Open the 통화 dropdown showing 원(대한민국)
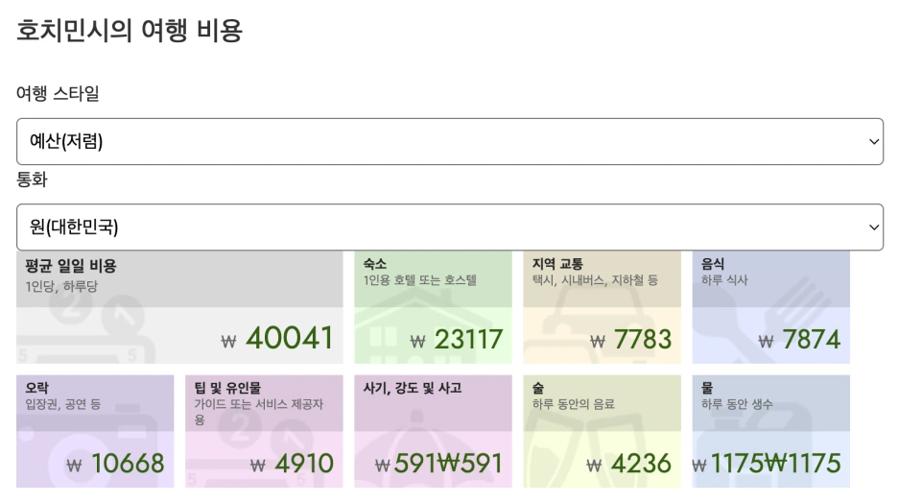Screen dimensions: 898x503 tap(450, 227)
